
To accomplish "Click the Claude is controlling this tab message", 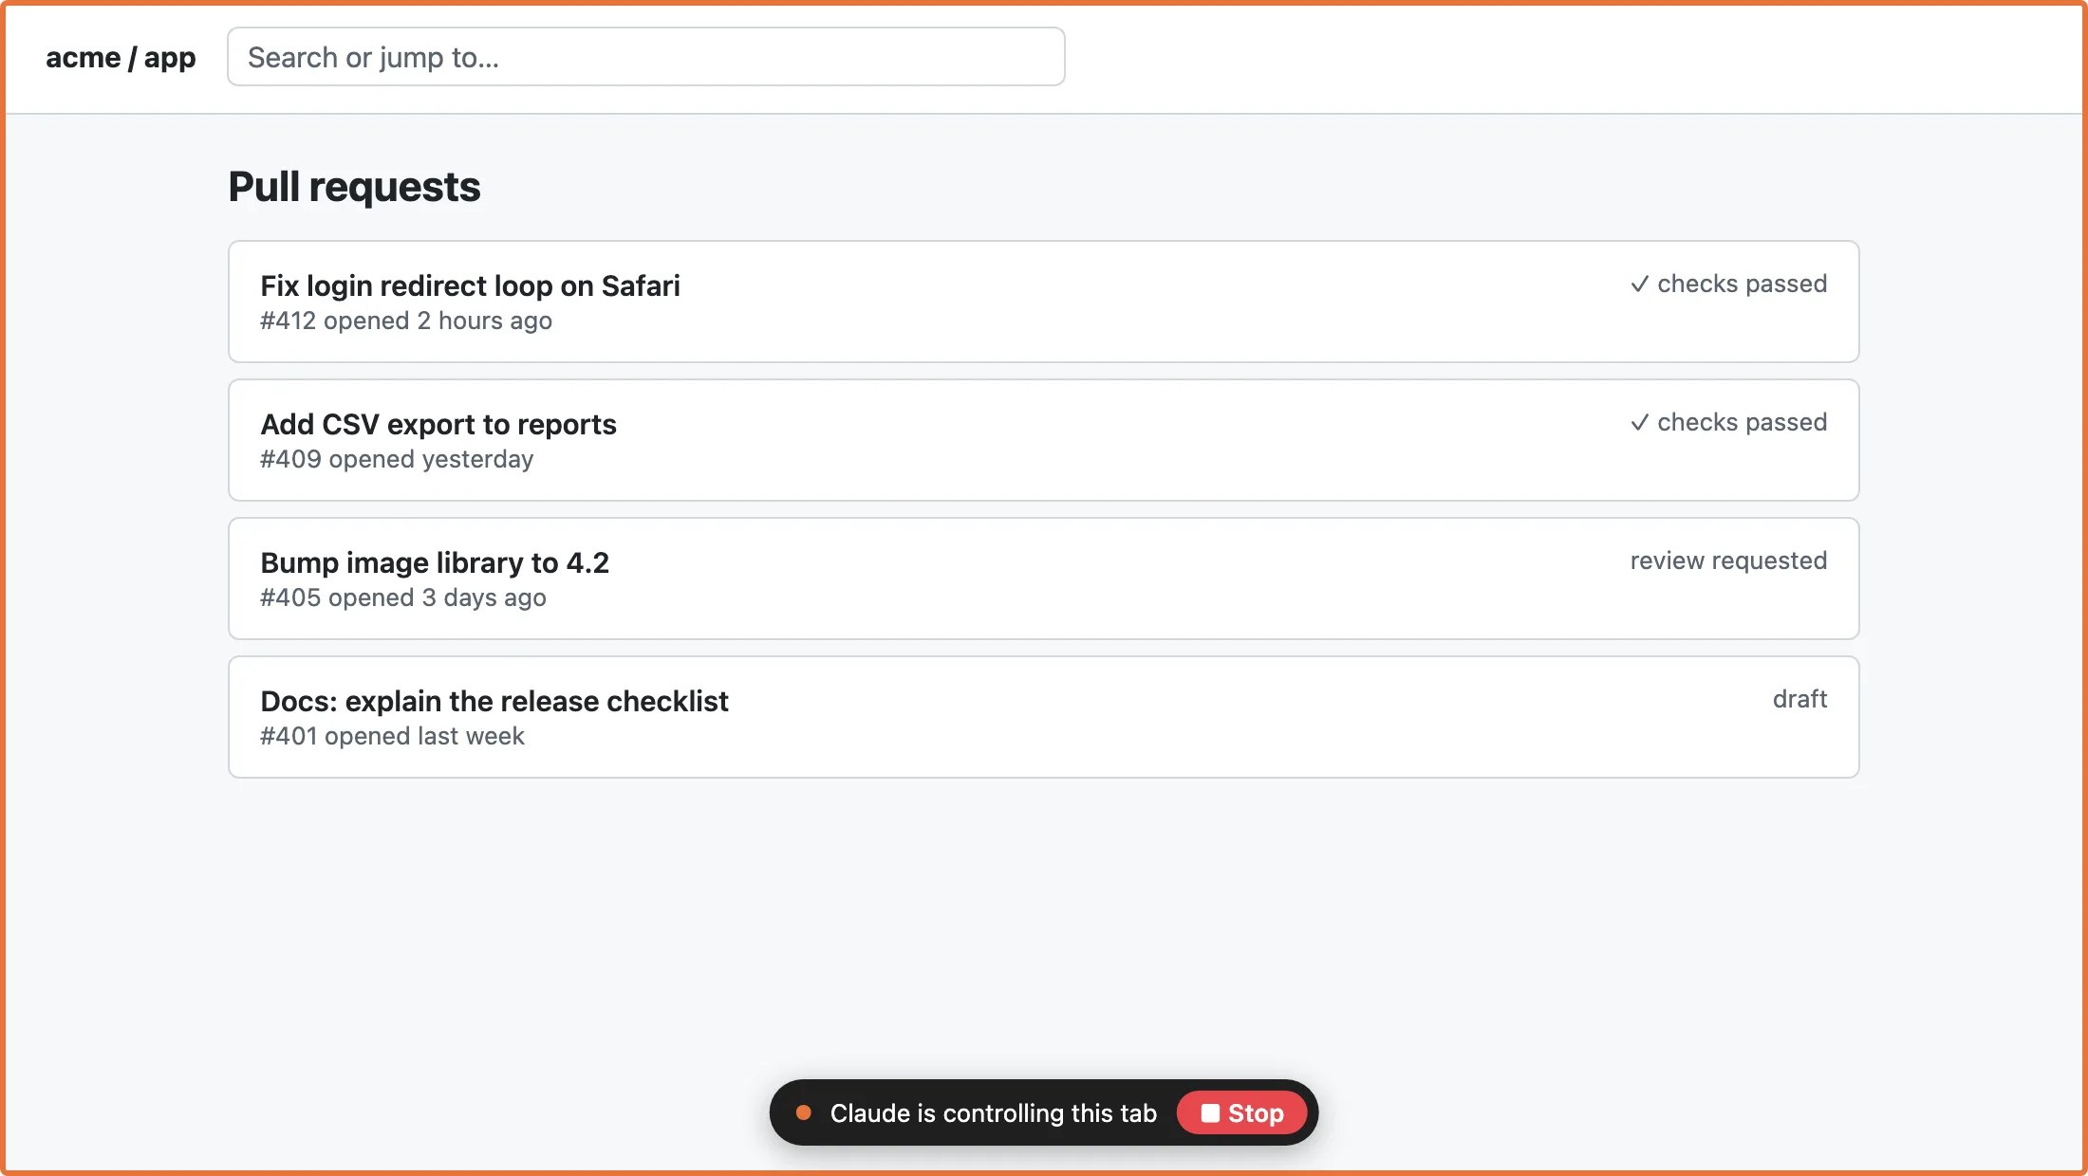I will point(993,1112).
